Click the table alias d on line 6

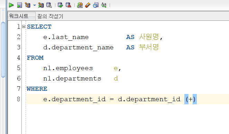(116, 78)
